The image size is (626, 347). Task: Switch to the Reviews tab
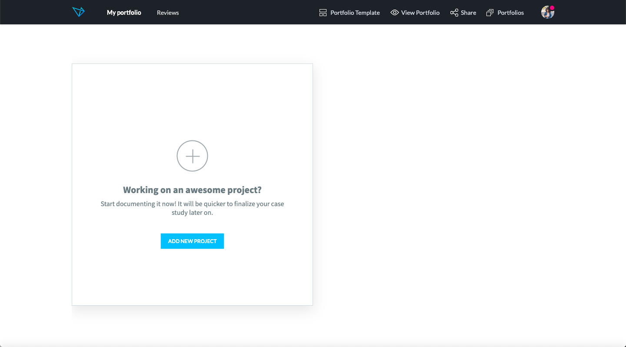point(167,13)
